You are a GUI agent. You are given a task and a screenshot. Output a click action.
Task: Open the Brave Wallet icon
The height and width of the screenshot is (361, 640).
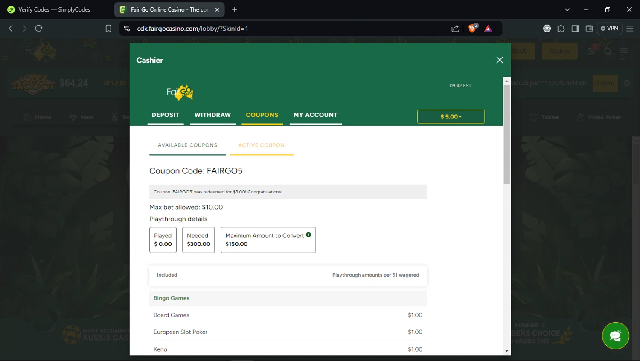[x=589, y=29]
